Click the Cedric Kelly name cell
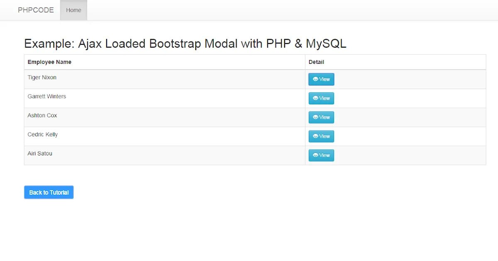Viewport: 498px width, 261px height. tap(43, 135)
